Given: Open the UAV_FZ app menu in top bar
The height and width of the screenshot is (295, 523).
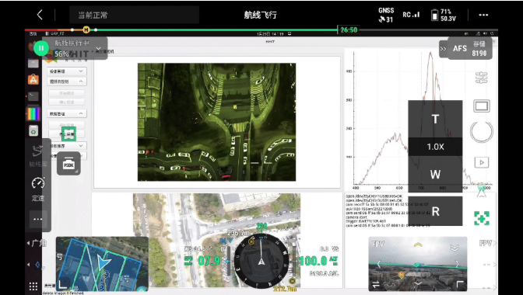Looking at the screenshot, I should pyautogui.click(x=54, y=33).
